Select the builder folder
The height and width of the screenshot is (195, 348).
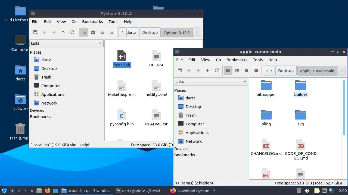[x=301, y=88]
